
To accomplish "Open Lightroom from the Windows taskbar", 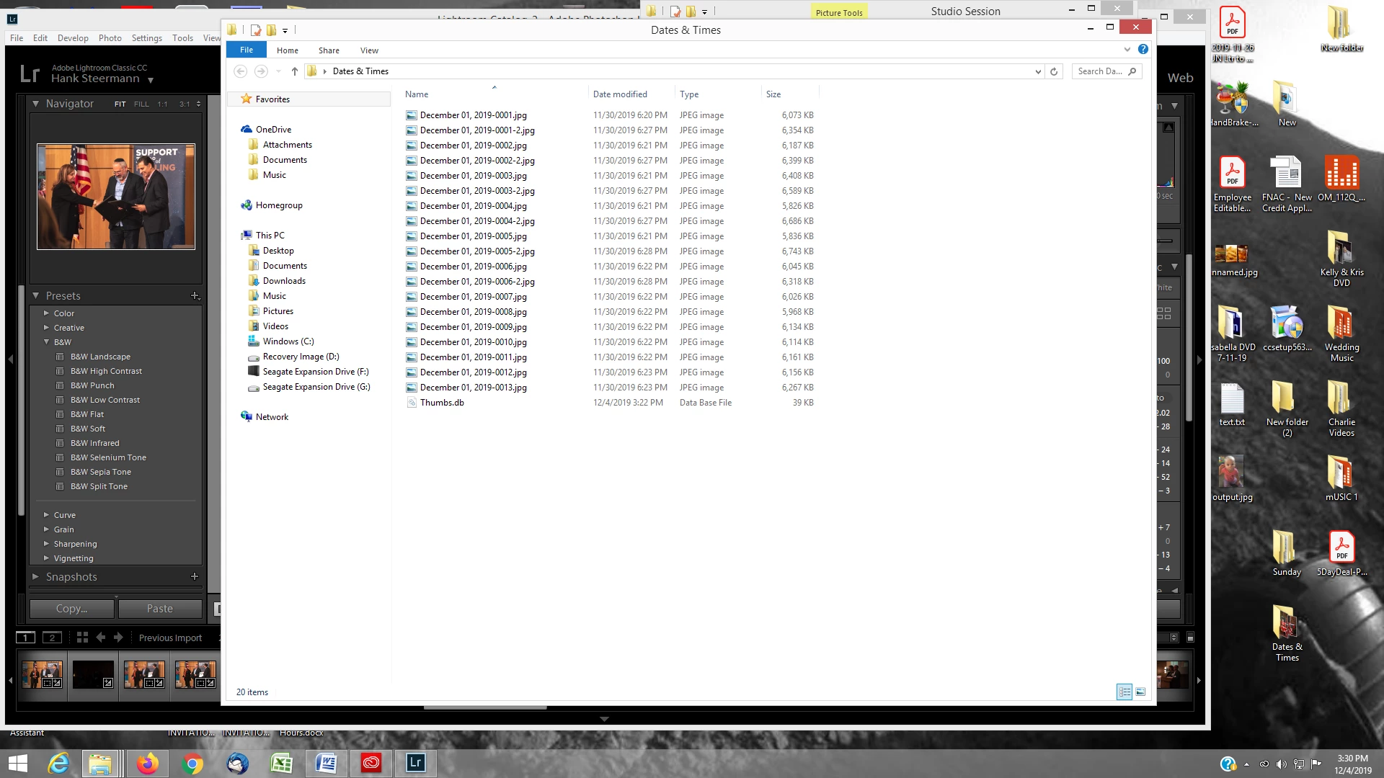I will pyautogui.click(x=416, y=763).
